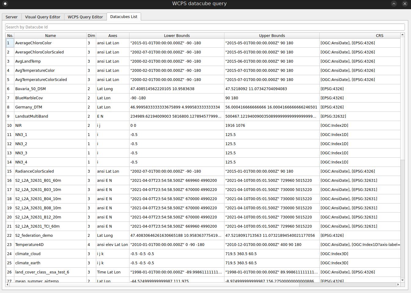Select the BlueMarbleCov datacube row
The width and height of the screenshot is (411, 293).
[x=50, y=98]
